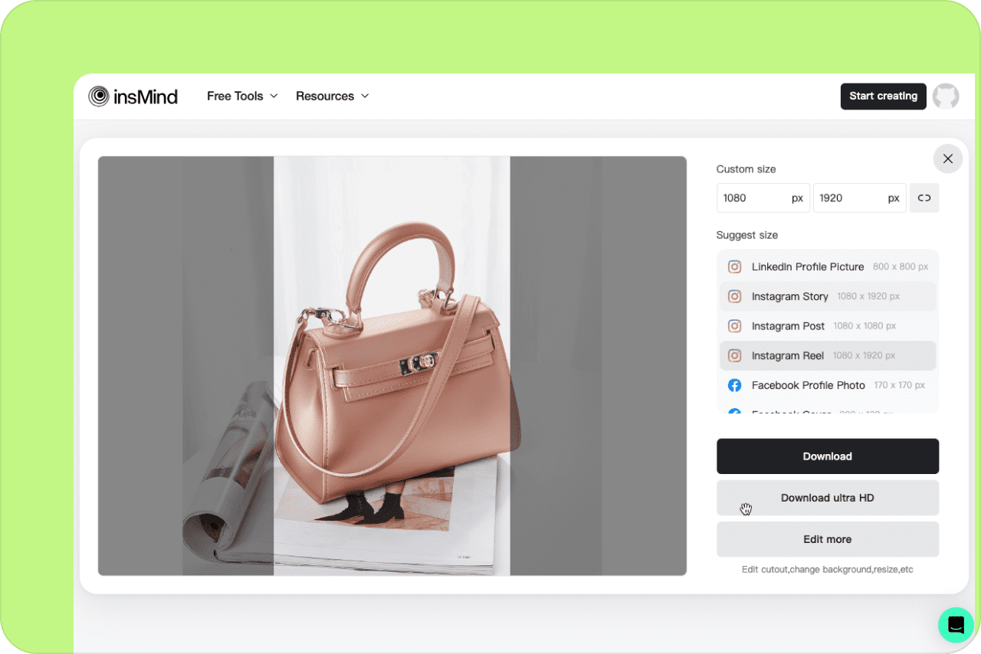981x654 pixels.
Task: Click the handbag preview image
Action: 392,366
